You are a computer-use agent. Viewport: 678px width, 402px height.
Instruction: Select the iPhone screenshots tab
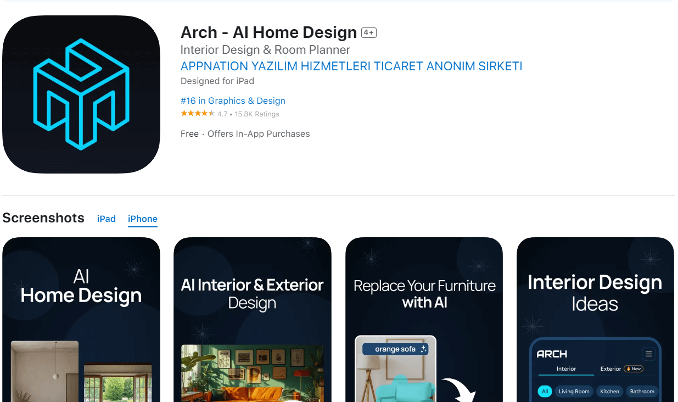click(143, 219)
